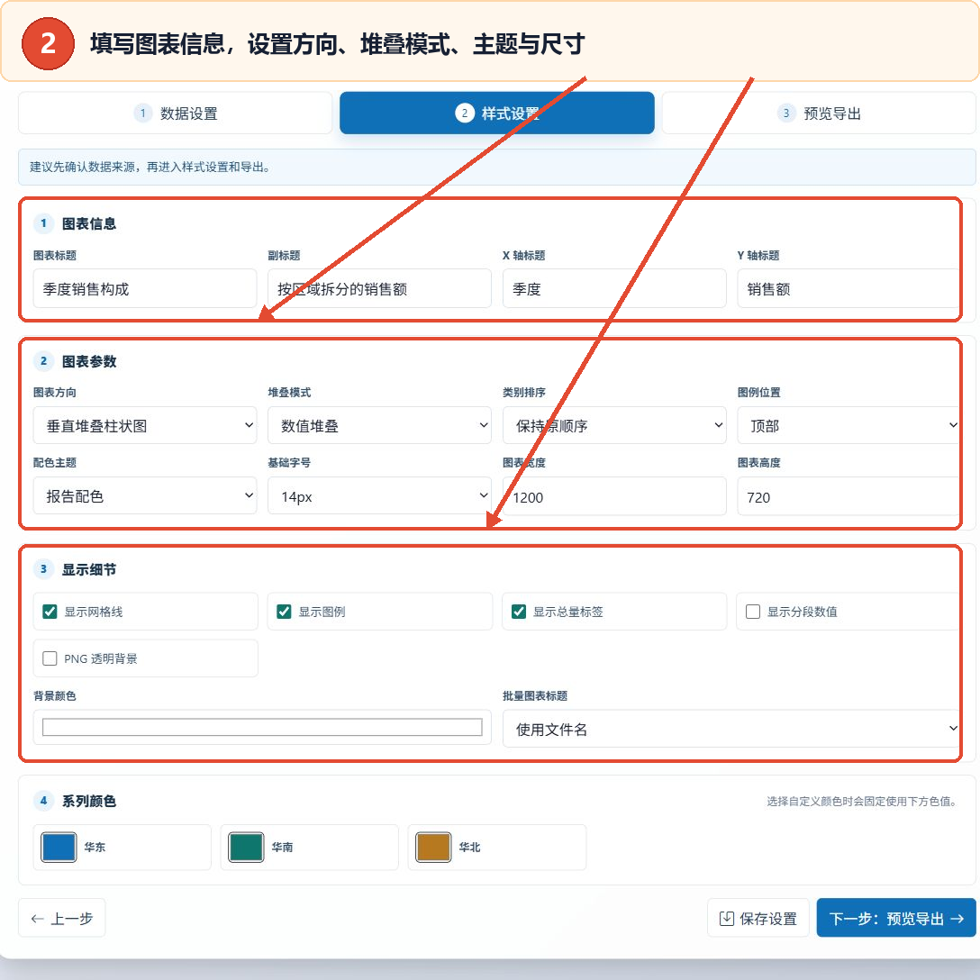Change the 华东 series color swatch
Image resolution: width=980 pixels, height=980 pixels.
coord(59,847)
